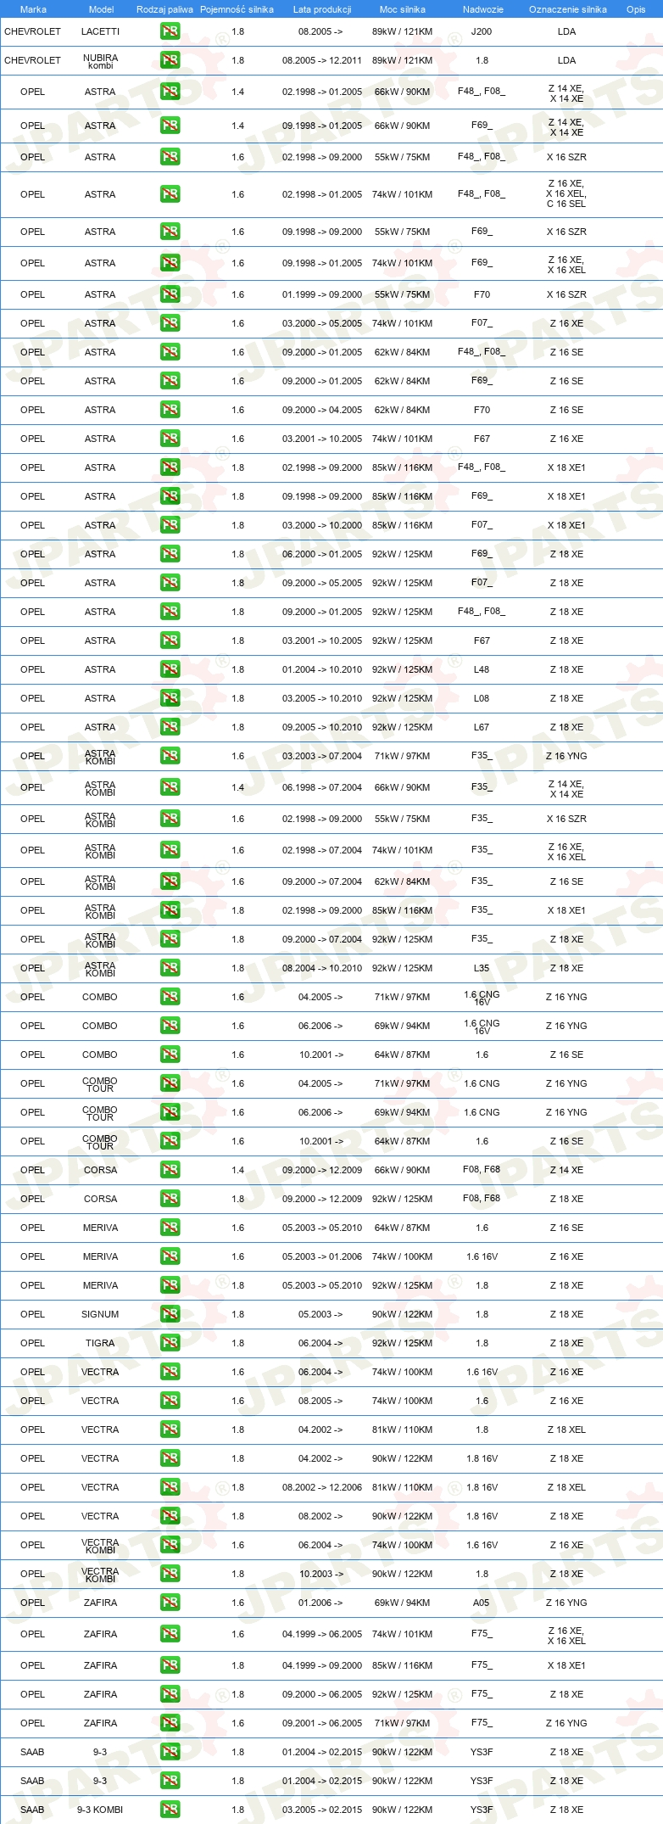
Task: Select the fuel icon for Astra body L48
Action: tap(170, 669)
